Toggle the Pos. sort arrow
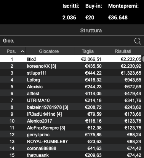144x158 pixels. click(x=22, y=51)
